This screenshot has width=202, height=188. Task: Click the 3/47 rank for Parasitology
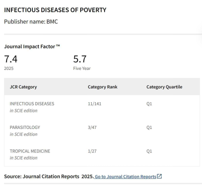92,127
